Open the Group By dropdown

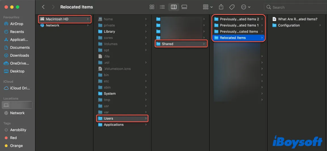tap(208, 7)
